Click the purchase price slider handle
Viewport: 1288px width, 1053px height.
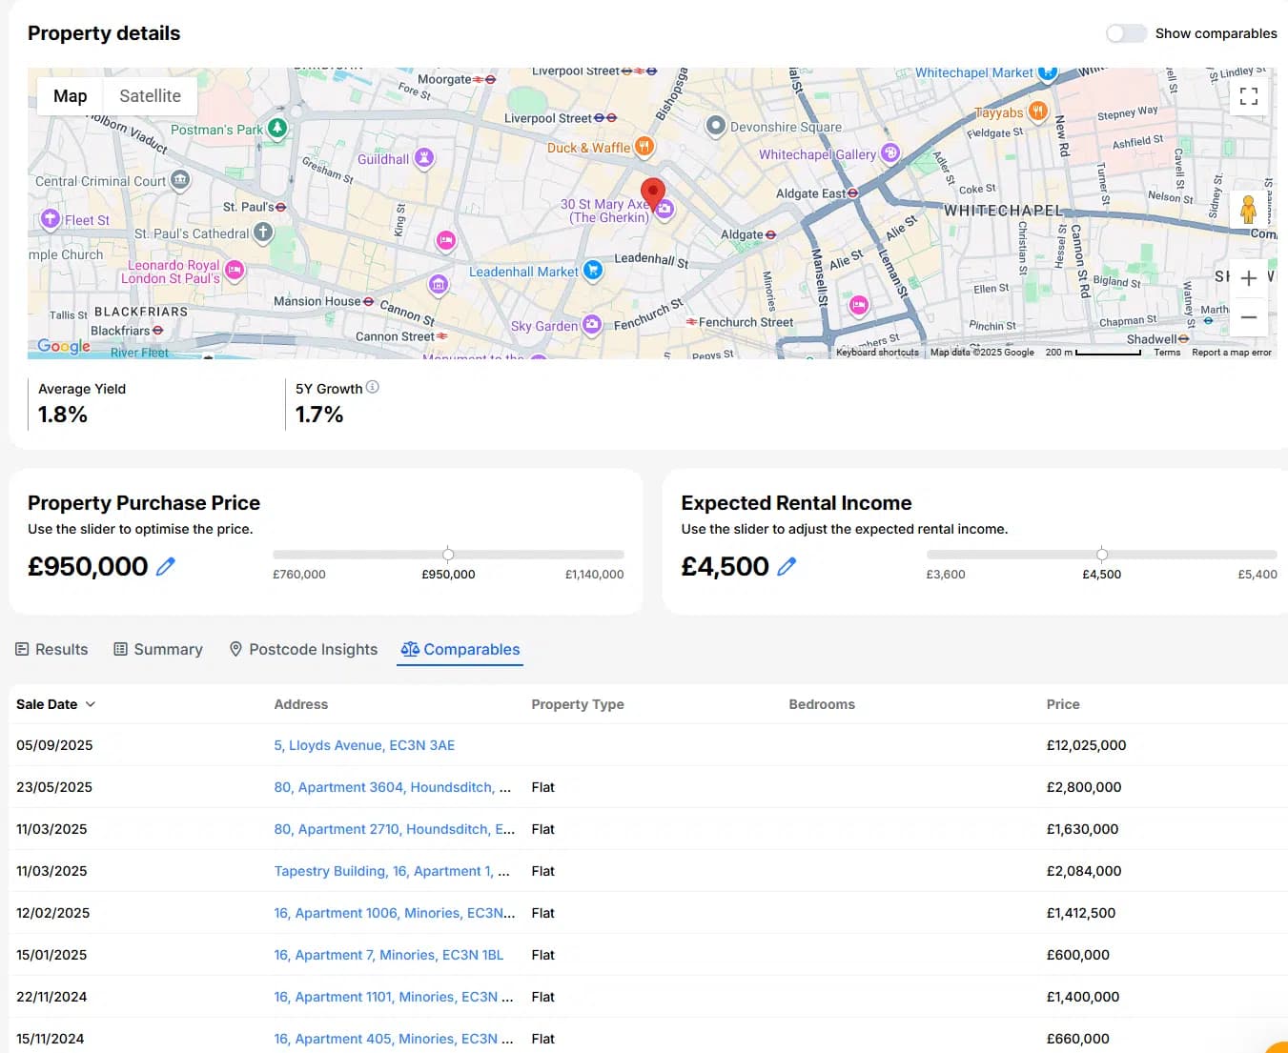pyautogui.click(x=448, y=554)
